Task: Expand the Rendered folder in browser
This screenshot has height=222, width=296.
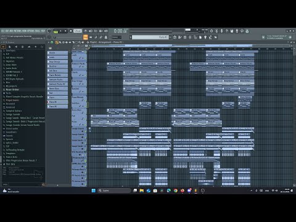Action: [x=9, y=107]
